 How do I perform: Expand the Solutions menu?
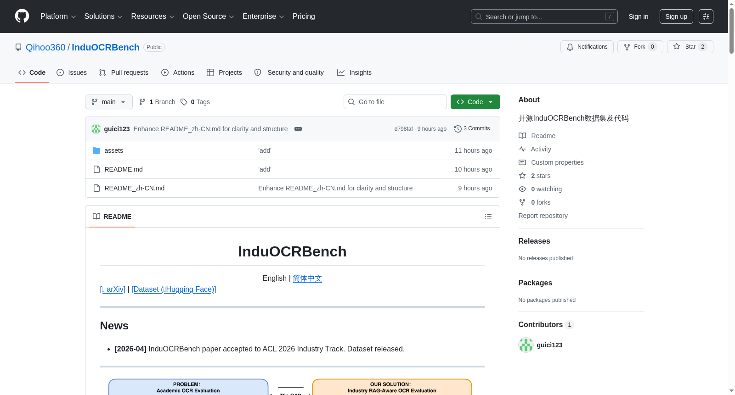click(103, 17)
